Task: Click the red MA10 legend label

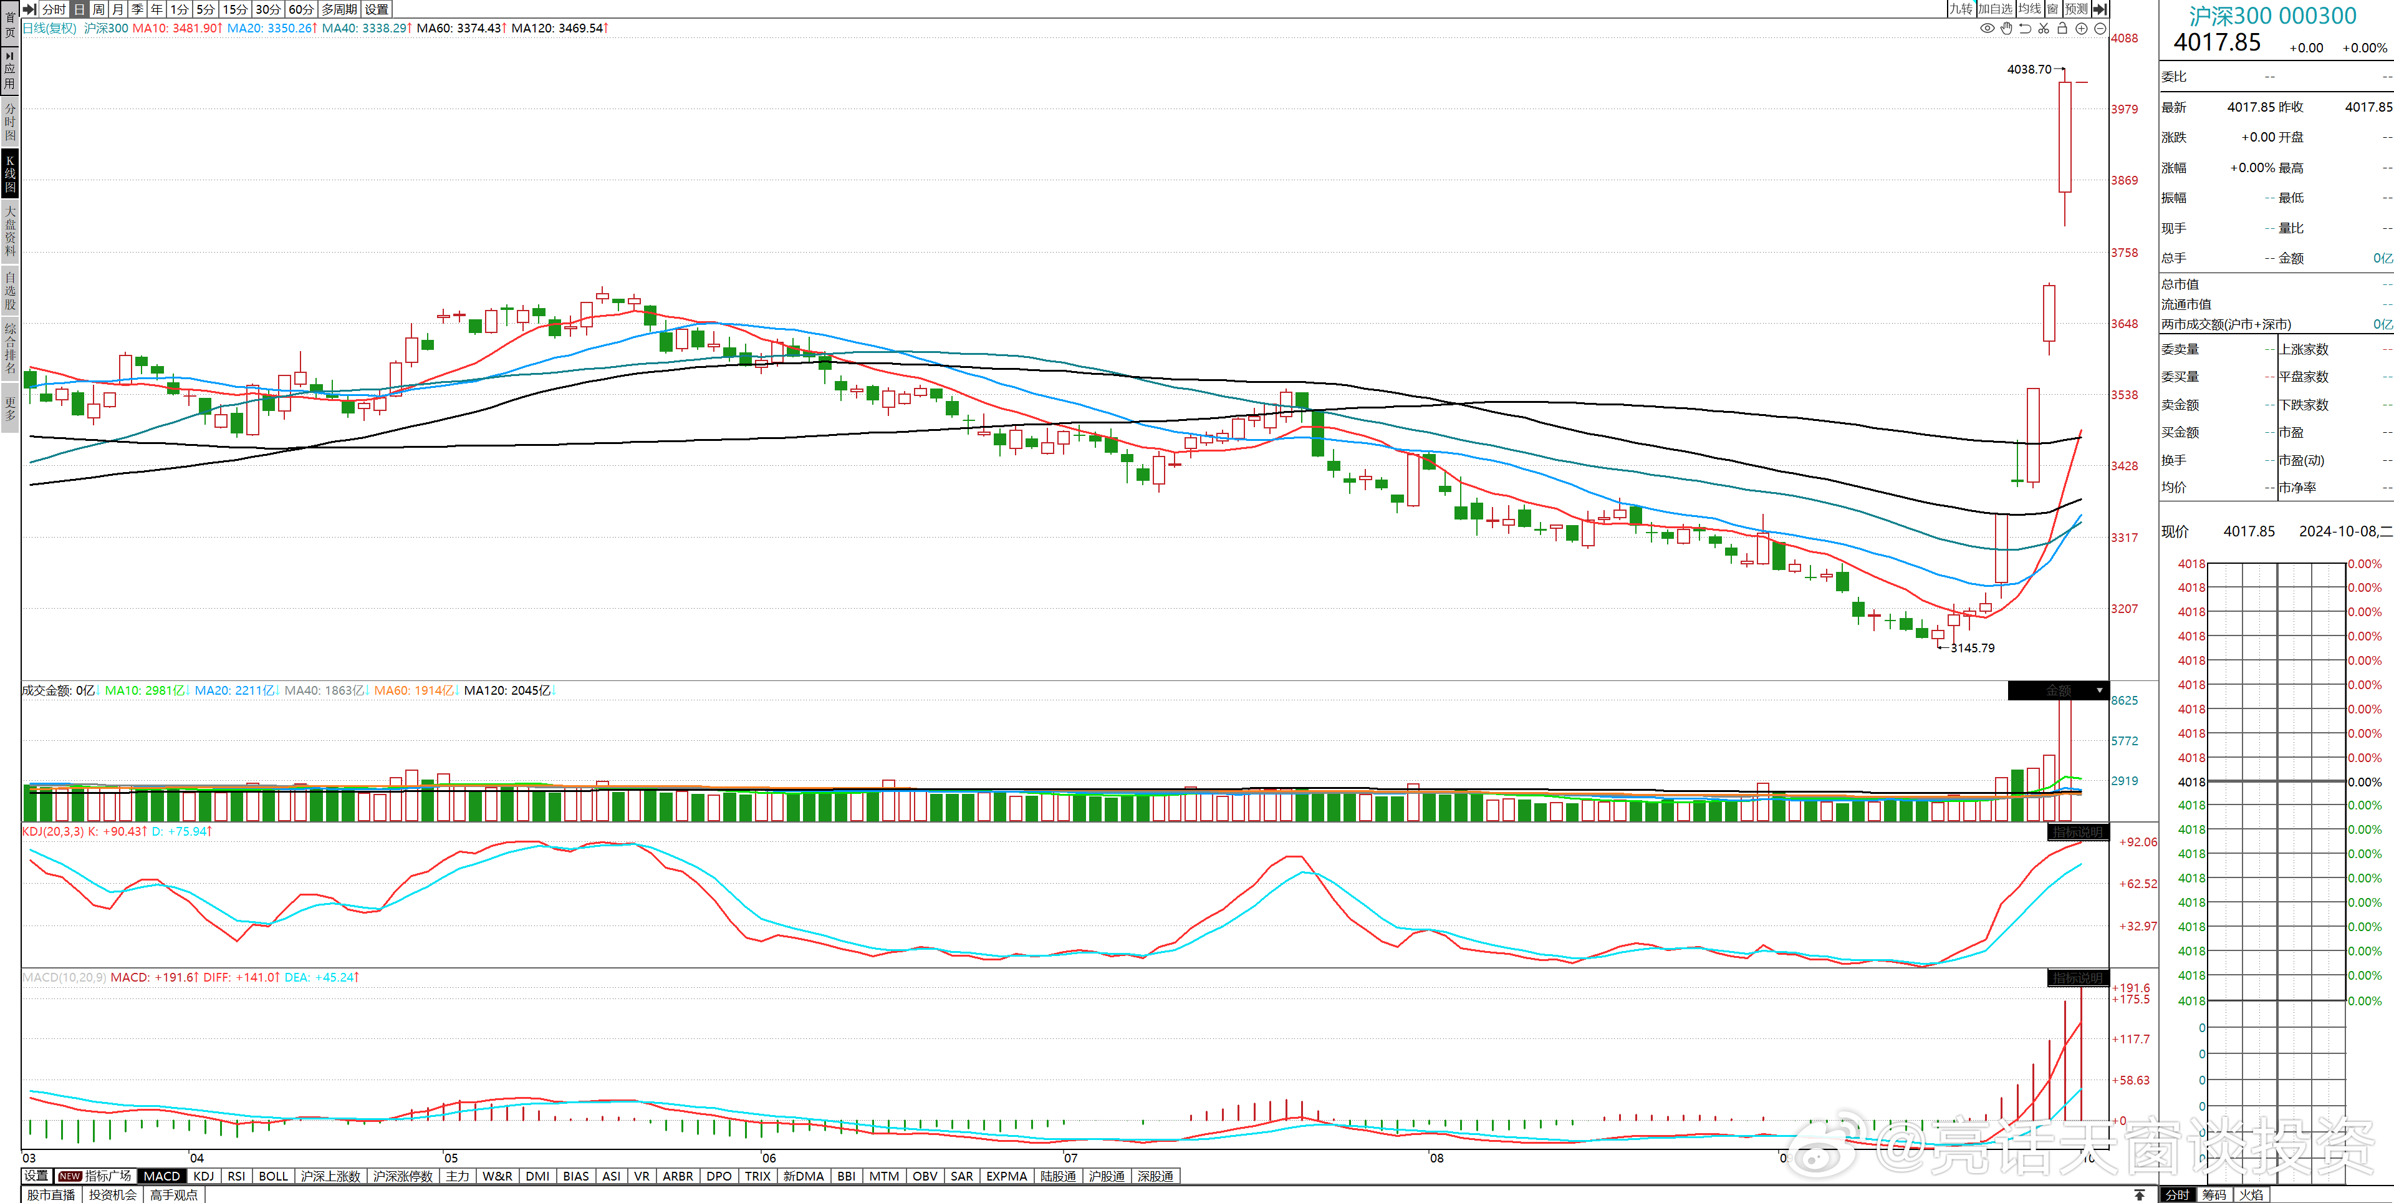Action: click(176, 28)
